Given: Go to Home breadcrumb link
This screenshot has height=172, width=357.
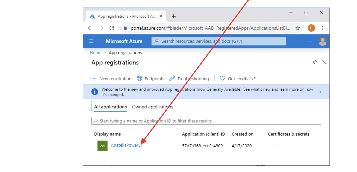Looking at the screenshot, I should [x=96, y=53].
